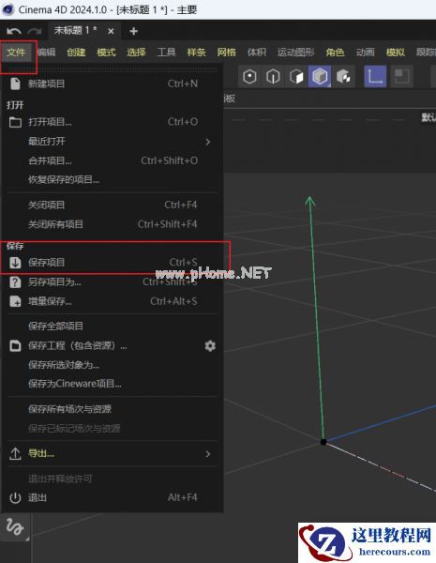Toggle the viewport solo square icon
This screenshot has width=436, height=563.
click(x=401, y=77)
